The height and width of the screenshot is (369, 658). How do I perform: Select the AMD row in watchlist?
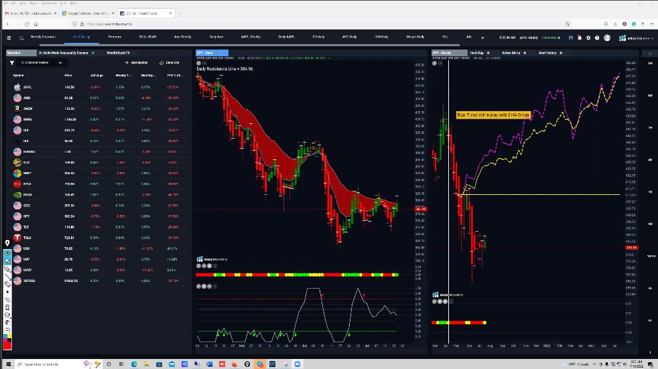click(x=98, y=98)
